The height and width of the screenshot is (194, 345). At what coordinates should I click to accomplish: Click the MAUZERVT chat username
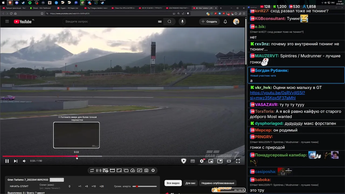tap(267, 56)
